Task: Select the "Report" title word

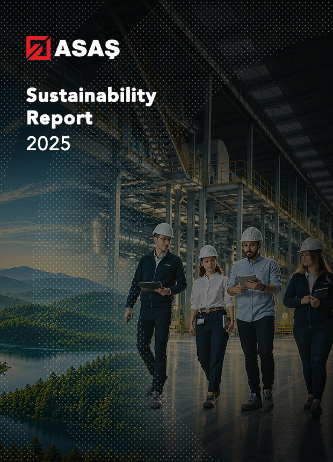Action: [x=60, y=119]
